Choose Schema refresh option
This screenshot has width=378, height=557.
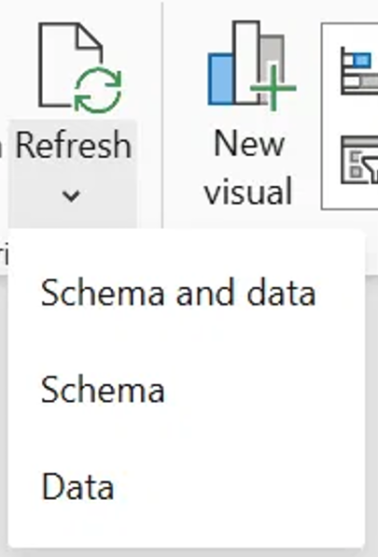pyautogui.click(x=103, y=390)
